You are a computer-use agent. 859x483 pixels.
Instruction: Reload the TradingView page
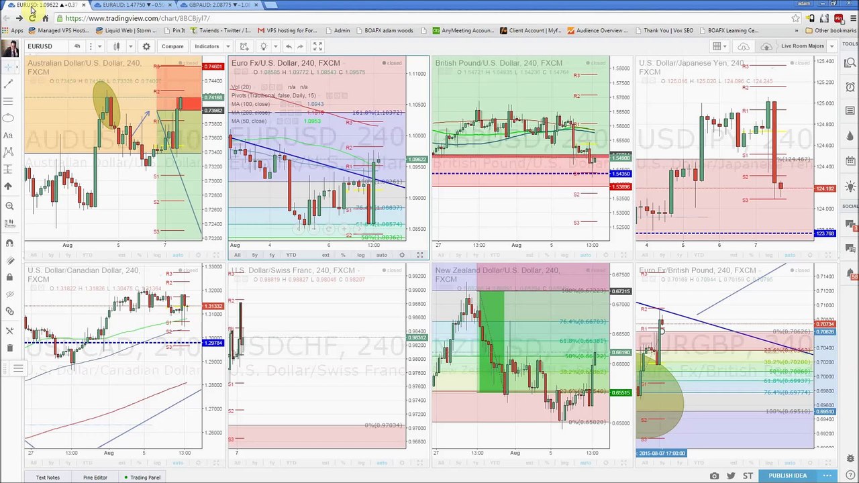(32, 18)
